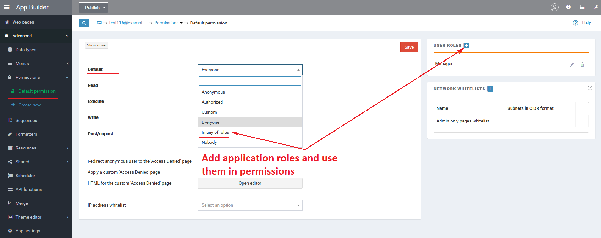Open the list icon in top header

(582, 7)
